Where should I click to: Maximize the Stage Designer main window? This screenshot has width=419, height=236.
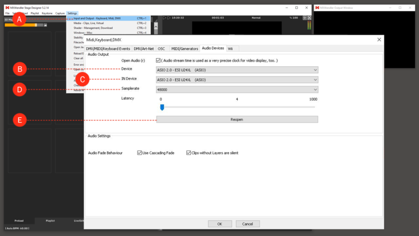(296, 7)
